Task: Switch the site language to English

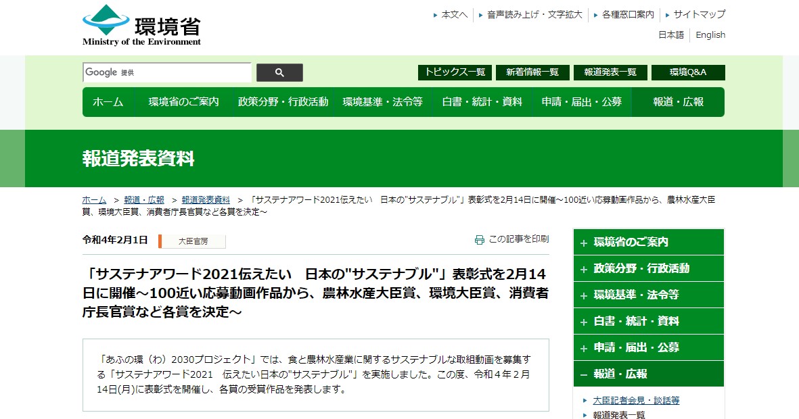Action: [710, 35]
